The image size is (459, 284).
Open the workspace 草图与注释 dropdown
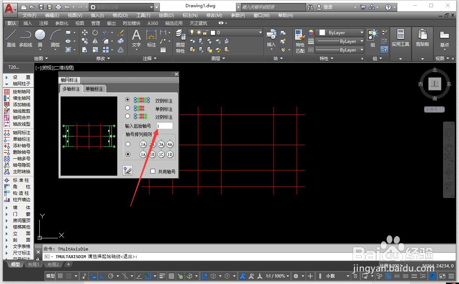click(121, 7)
